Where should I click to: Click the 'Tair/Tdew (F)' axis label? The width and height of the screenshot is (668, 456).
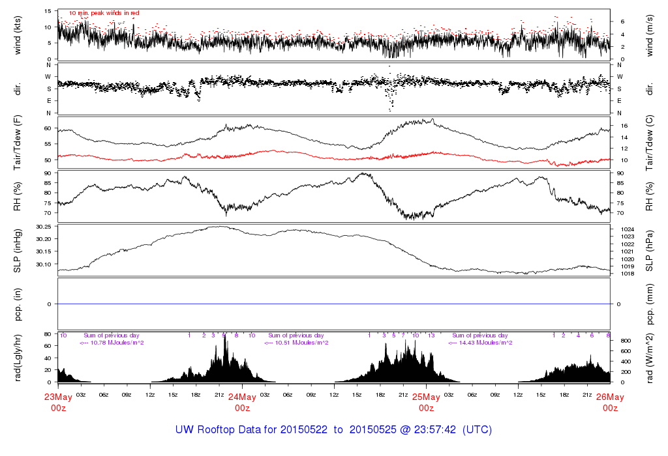pyautogui.click(x=17, y=143)
